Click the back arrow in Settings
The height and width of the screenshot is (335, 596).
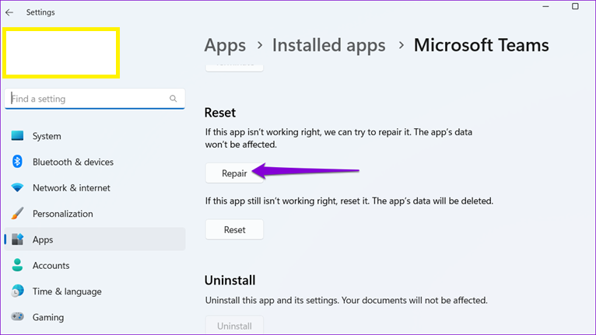[x=9, y=12]
